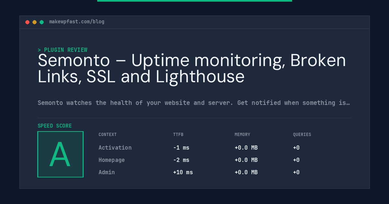Viewport: 389px width, 204px height.
Task: Click the Activation TTFB value -1 ms
Action: (181, 148)
